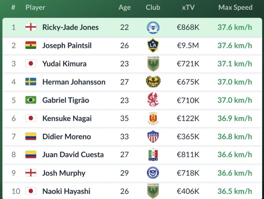This screenshot has width=264, height=199.
Task: Click the Player column header
Action: tap(35, 8)
